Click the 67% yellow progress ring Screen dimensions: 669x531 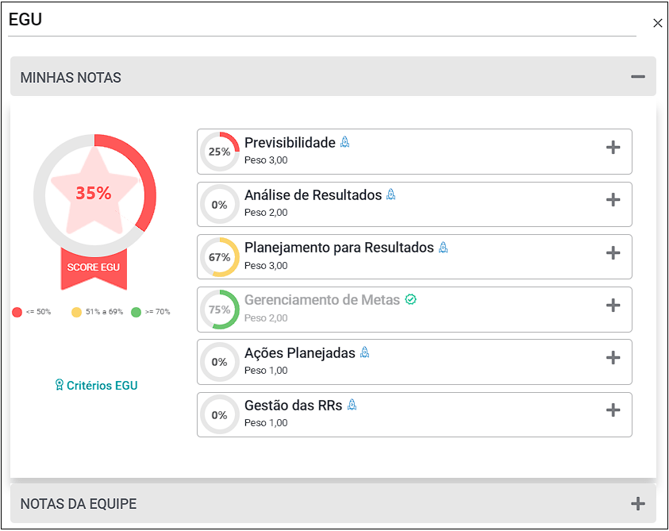coord(220,257)
